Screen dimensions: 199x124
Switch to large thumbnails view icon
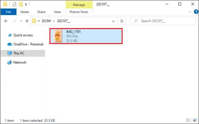pyautogui.click(x=195, y=120)
